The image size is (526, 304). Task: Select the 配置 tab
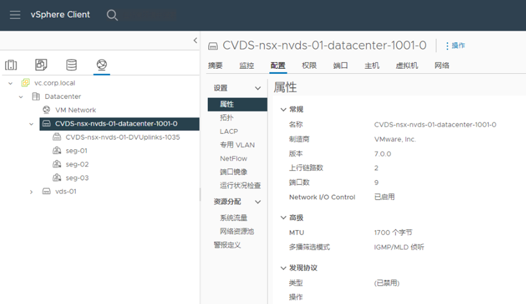(x=278, y=65)
